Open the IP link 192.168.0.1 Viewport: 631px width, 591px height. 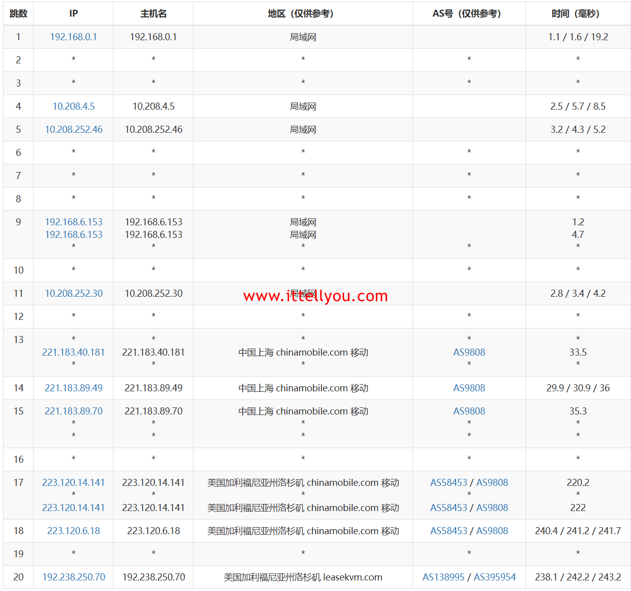pos(73,37)
